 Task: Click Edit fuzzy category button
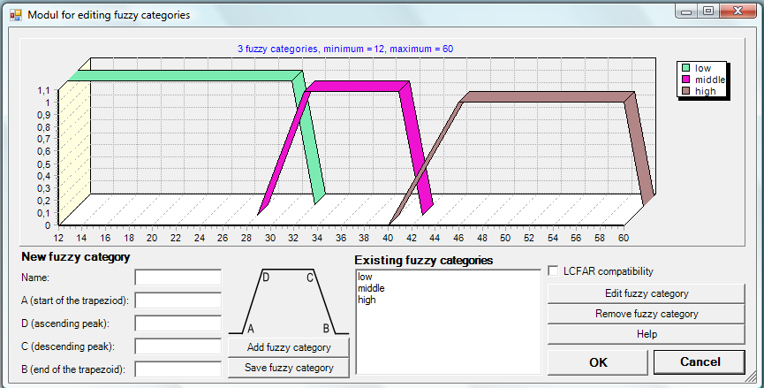(x=646, y=293)
